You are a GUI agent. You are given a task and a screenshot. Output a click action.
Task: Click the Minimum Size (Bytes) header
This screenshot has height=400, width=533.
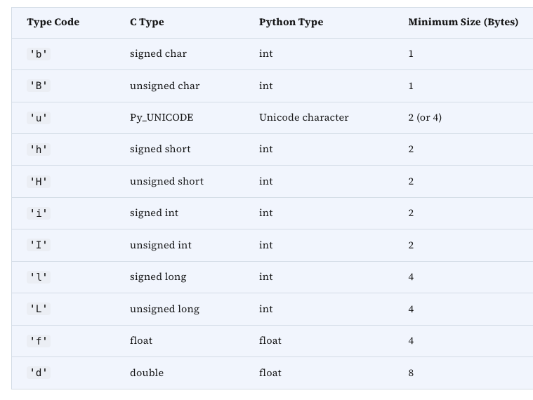tap(463, 22)
